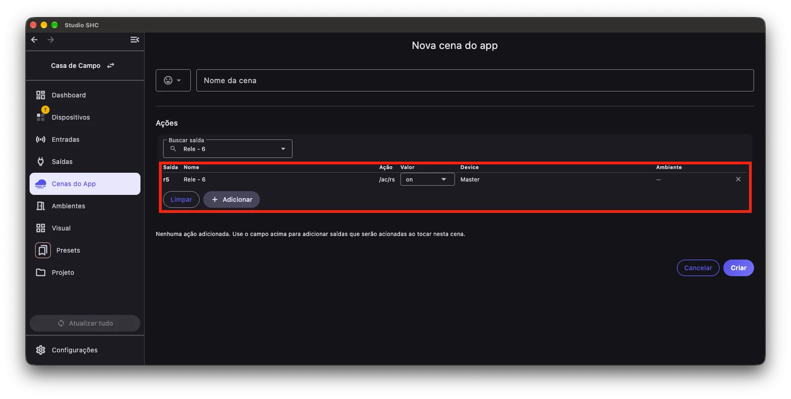The height and width of the screenshot is (399, 791).
Task: Click the Visual widgets icon
Action: (x=41, y=228)
